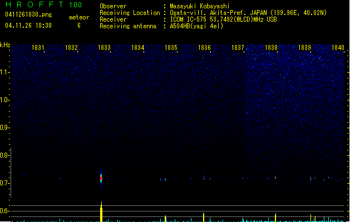Click the tall yellow intensity bar near 1833

101,212
